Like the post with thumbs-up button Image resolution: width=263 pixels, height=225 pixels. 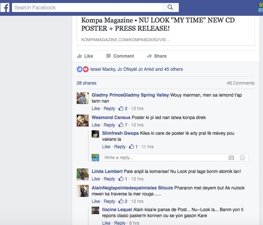click(x=85, y=56)
